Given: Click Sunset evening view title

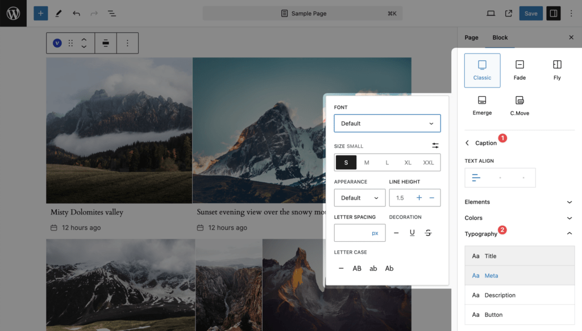Looking at the screenshot, I should point(261,212).
